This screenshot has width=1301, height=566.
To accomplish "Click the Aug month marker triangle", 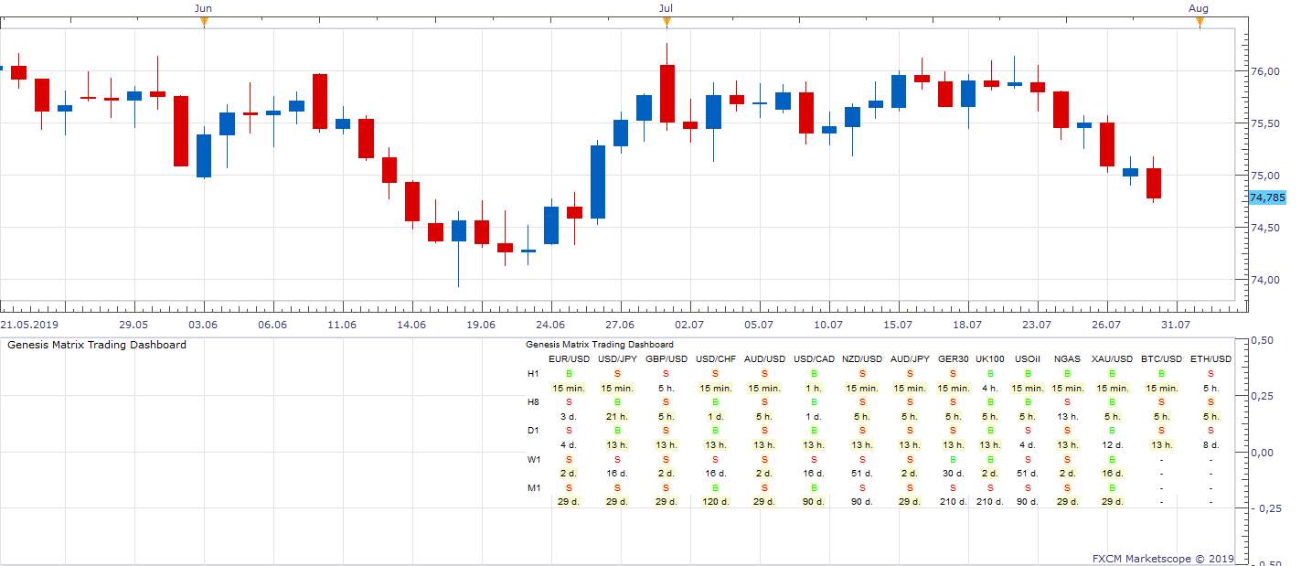I will [x=1200, y=23].
